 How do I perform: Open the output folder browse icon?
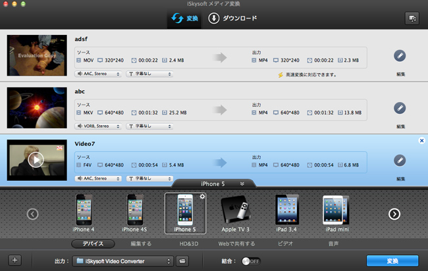pos(182,261)
